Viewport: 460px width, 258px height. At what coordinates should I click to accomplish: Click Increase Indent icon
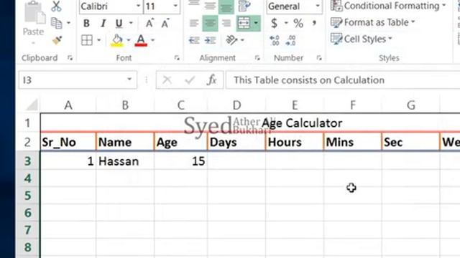(x=210, y=40)
